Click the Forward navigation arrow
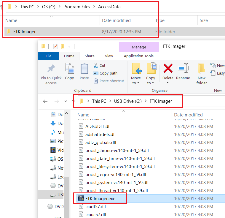Viewport: 225px width, 218px height. [x=57, y=101]
